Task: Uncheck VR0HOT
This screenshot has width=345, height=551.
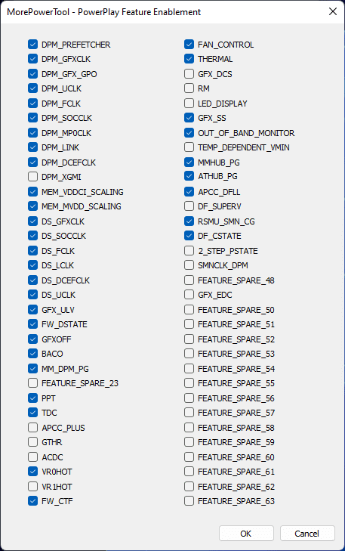Action: coord(32,472)
